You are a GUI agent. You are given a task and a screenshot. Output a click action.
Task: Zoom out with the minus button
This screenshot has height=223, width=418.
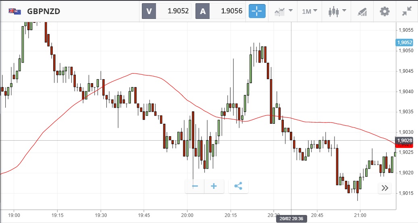pyautogui.click(x=195, y=186)
